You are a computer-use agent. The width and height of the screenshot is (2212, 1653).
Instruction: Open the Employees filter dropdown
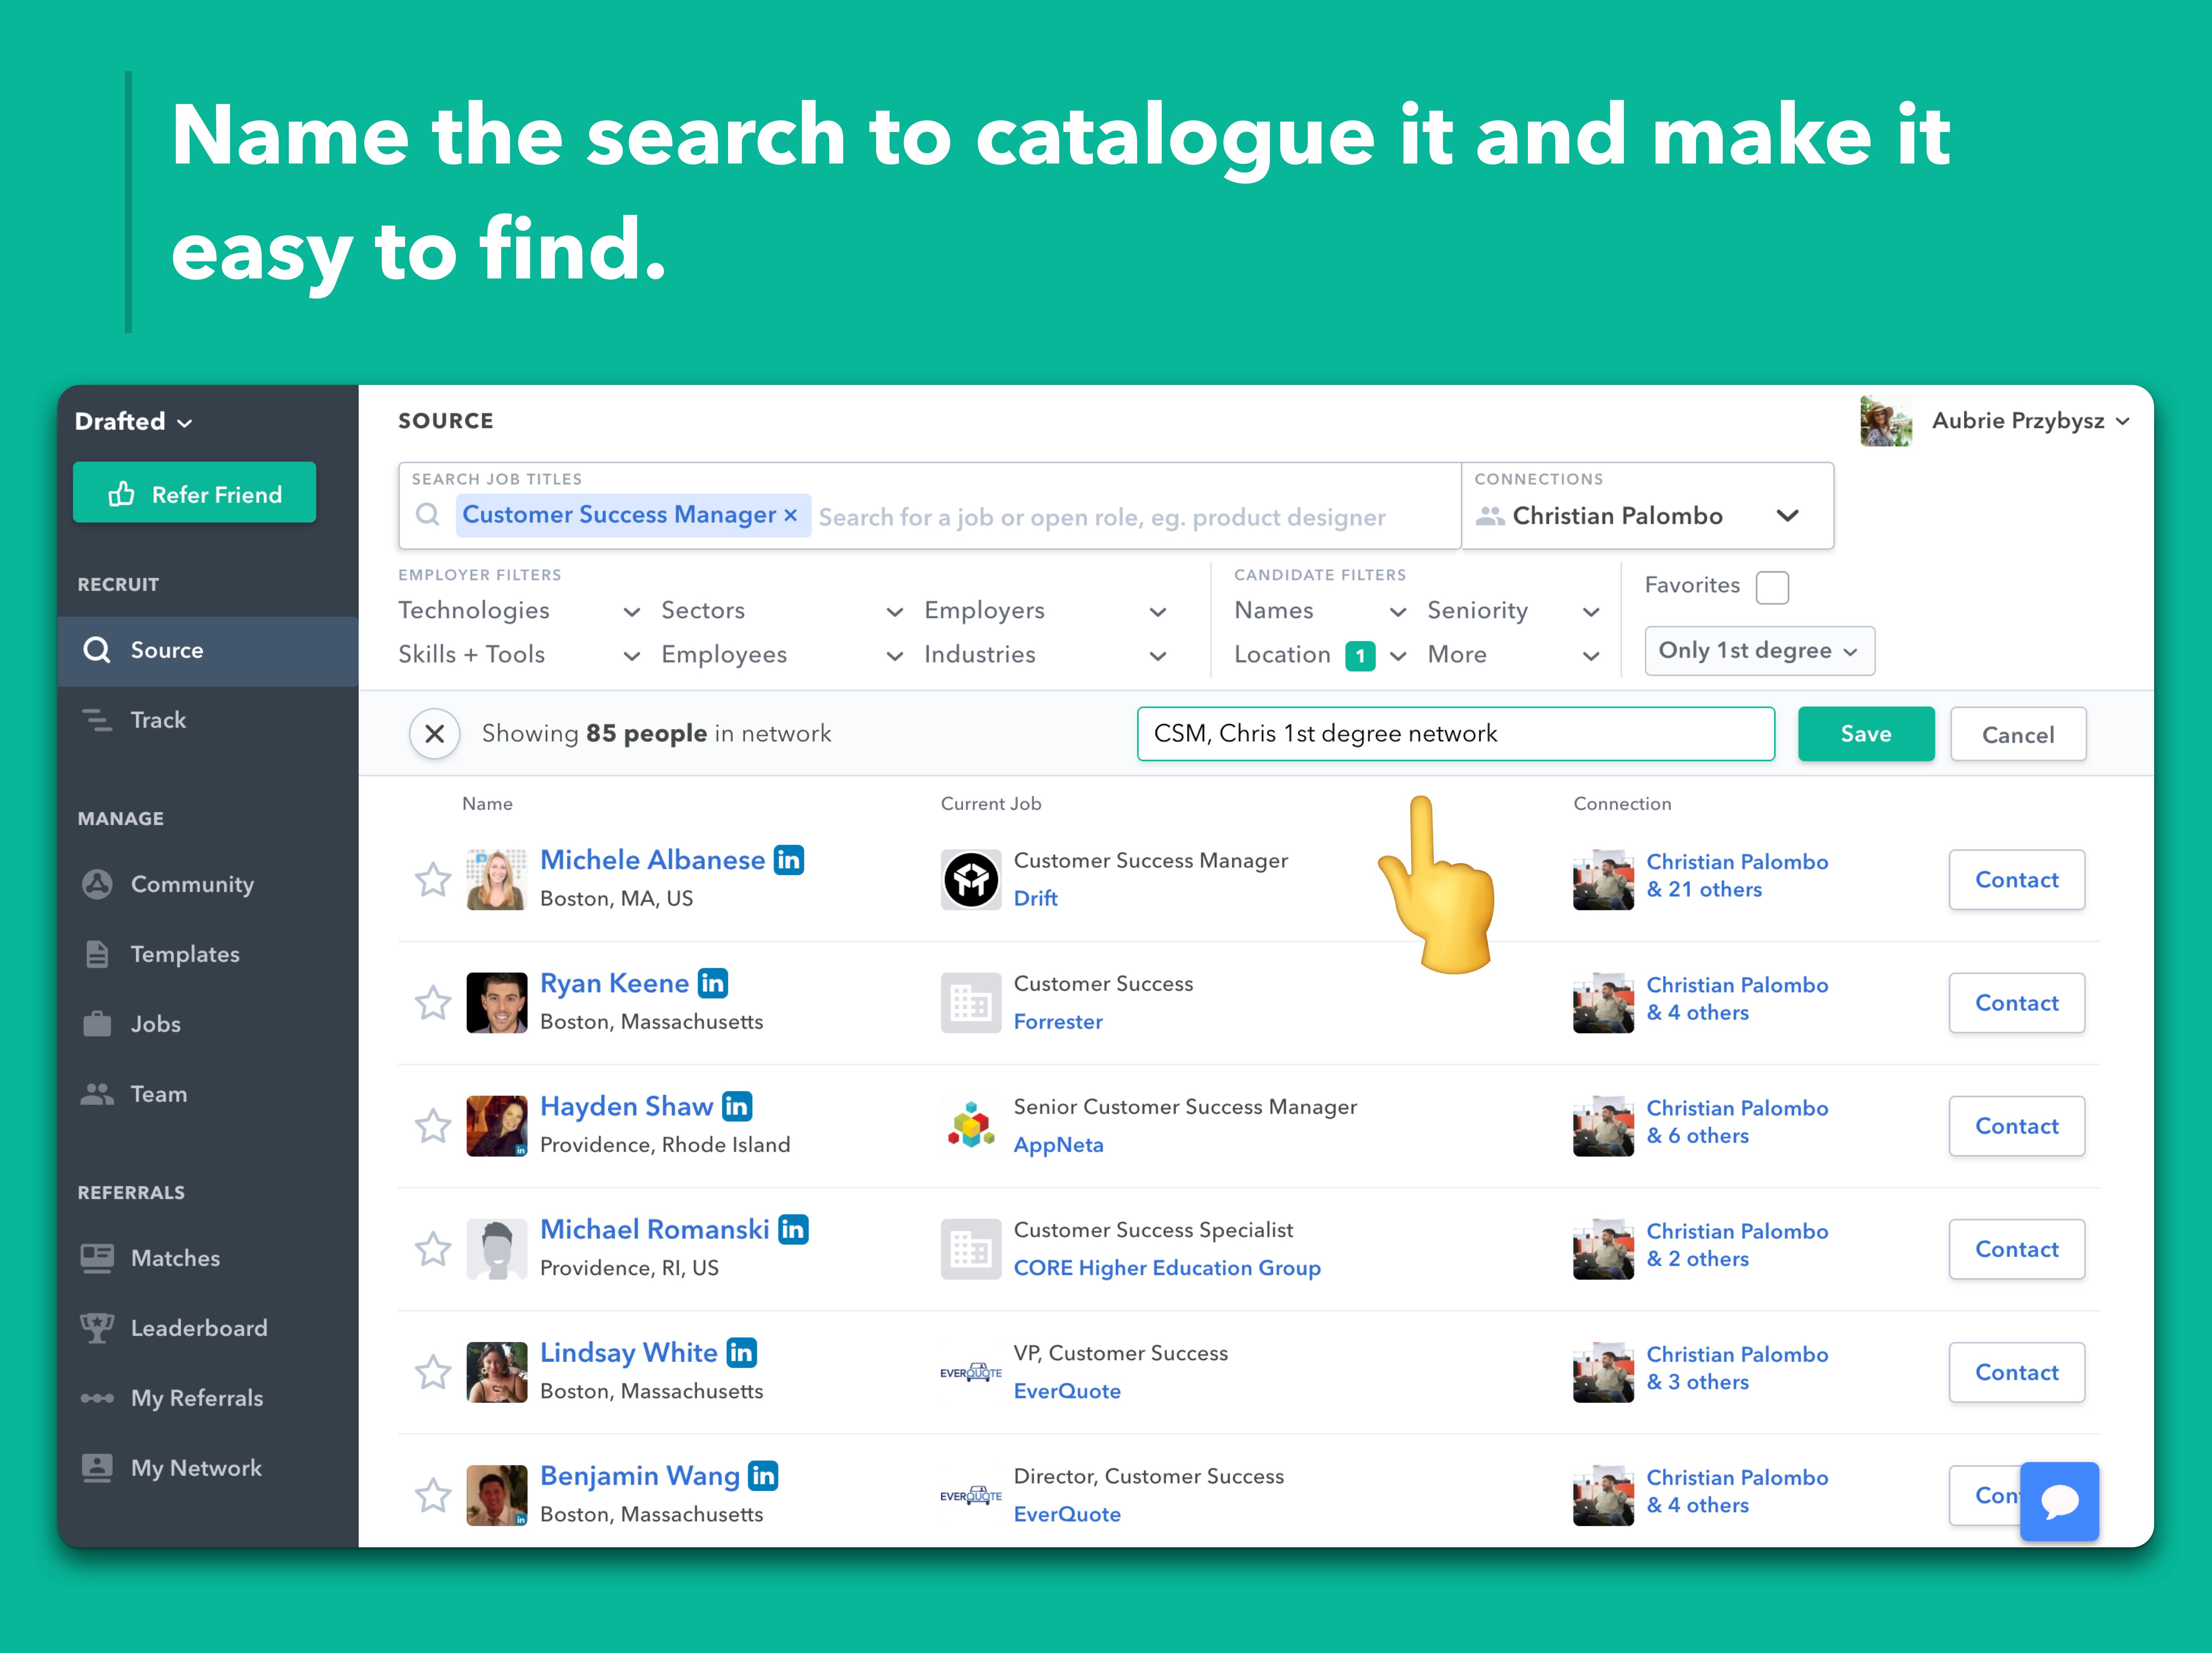(x=782, y=655)
